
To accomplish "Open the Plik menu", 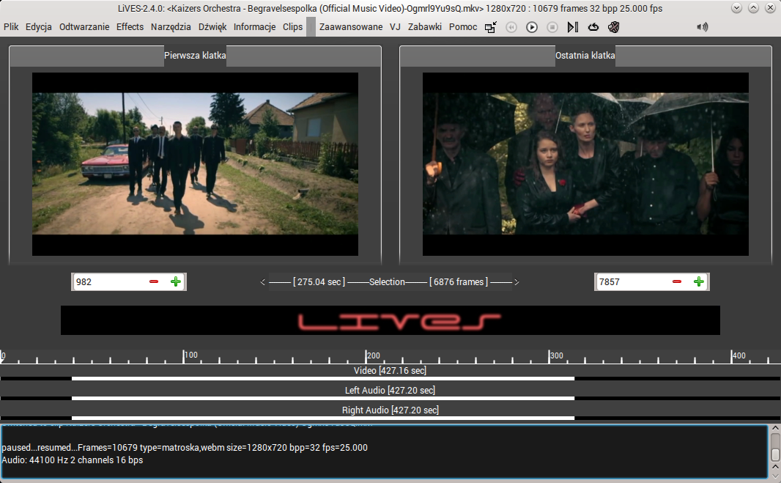I will pyautogui.click(x=11, y=27).
